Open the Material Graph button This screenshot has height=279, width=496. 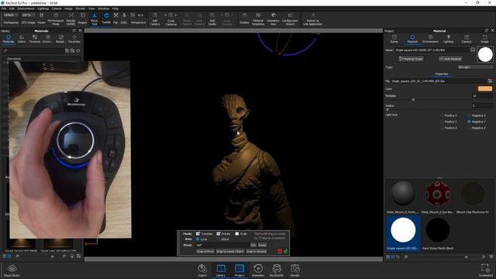pyautogui.click(x=411, y=59)
